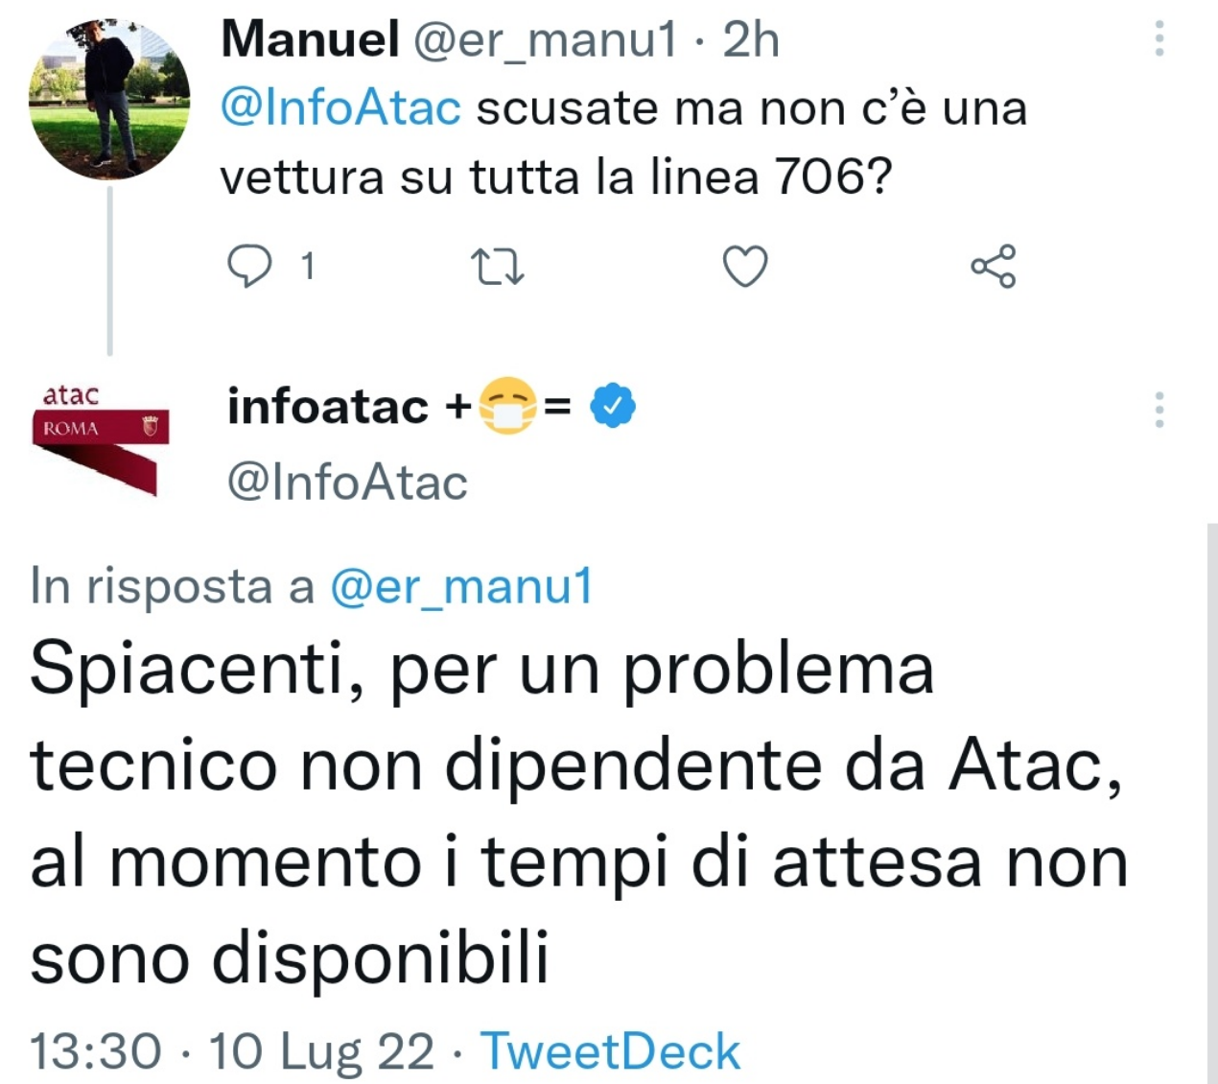The image size is (1218, 1084).
Task: Open the @er_manu1 link after 'In risposta a'
Action: [x=461, y=586]
